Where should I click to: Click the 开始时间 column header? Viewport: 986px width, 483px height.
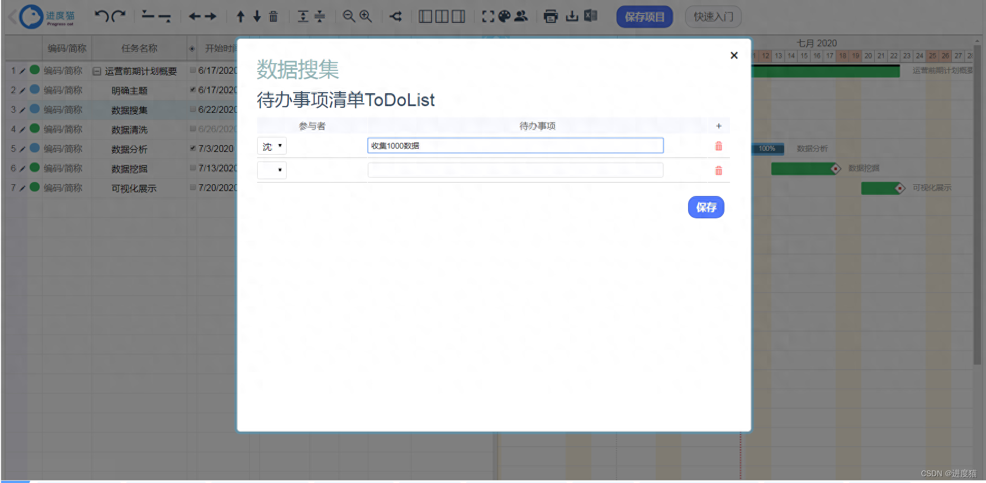pos(220,49)
